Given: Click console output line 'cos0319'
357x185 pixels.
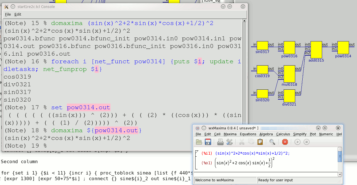Looking at the screenshot, I should pyautogui.click(x=18, y=77).
